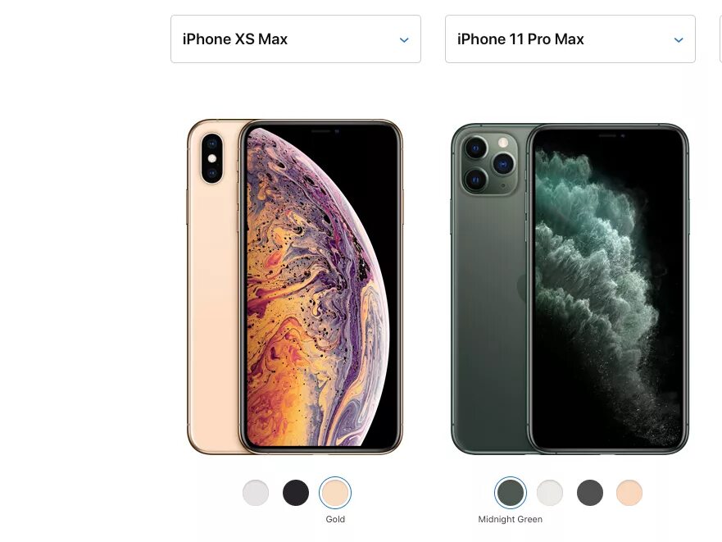The width and height of the screenshot is (722, 542).
Task: Open the iPhone 11 Pro Max model dropdown
Action: tap(570, 39)
